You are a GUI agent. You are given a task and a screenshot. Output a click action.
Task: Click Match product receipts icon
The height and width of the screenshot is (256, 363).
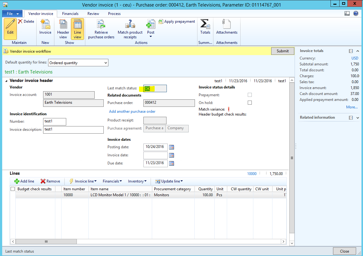(130, 24)
